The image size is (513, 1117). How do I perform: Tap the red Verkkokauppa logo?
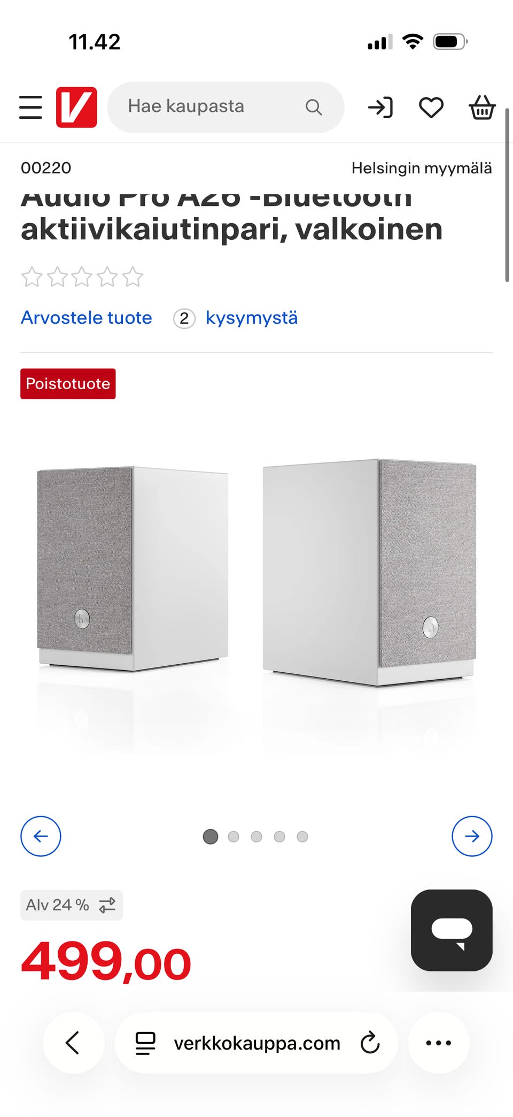click(76, 107)
